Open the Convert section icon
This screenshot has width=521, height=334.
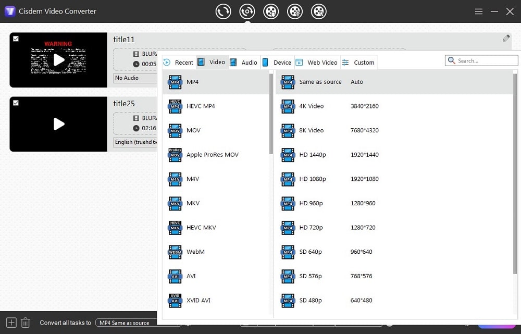223,11
